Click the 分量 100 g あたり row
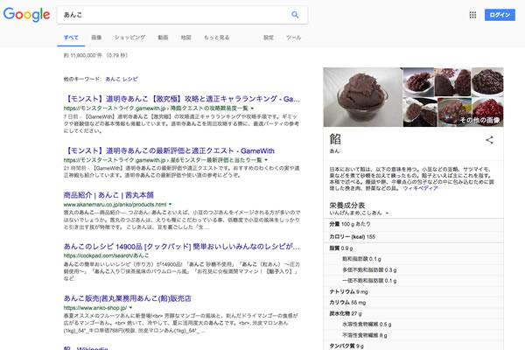Viewport: 525px width, 350px height. tap(413, 224)
